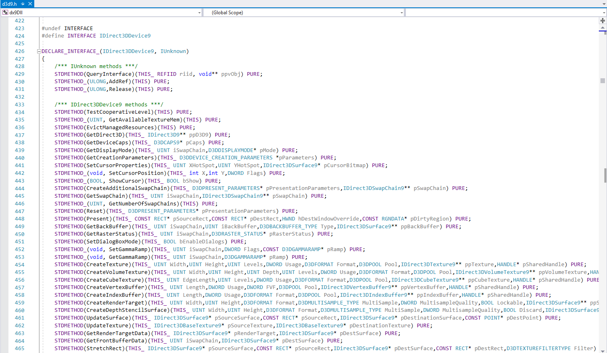Click the ShowCursor method name
607x353 pixels.
125,181
